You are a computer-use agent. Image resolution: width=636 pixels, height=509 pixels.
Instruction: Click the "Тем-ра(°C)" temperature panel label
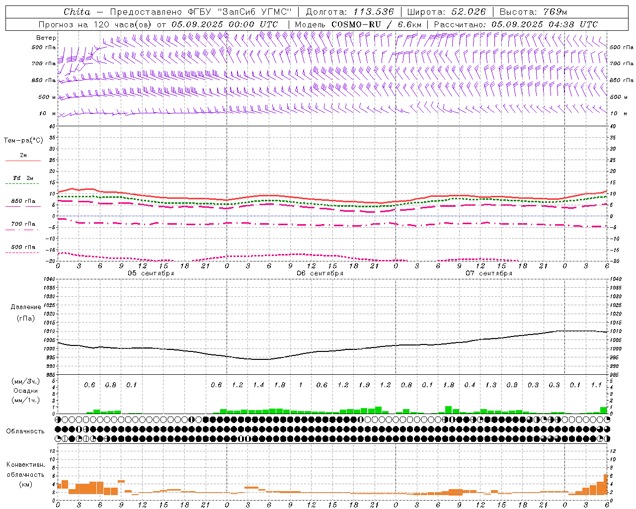pos(23,141)
